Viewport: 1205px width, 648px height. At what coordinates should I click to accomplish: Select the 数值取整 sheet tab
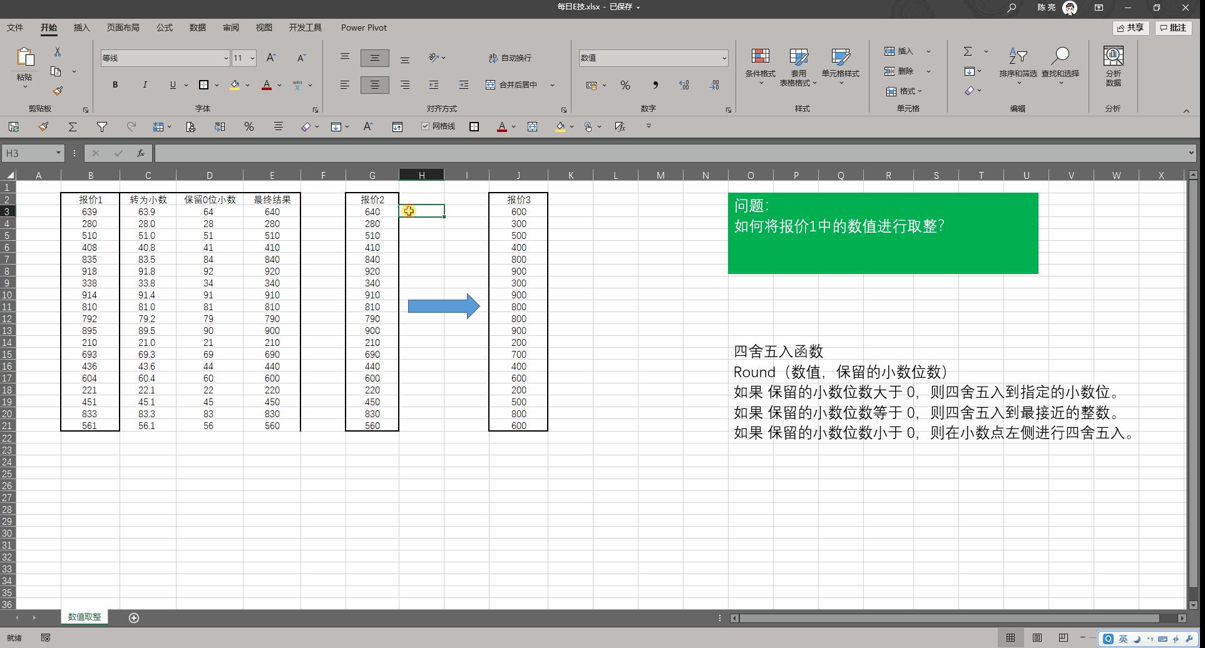[x=84, y=617]
